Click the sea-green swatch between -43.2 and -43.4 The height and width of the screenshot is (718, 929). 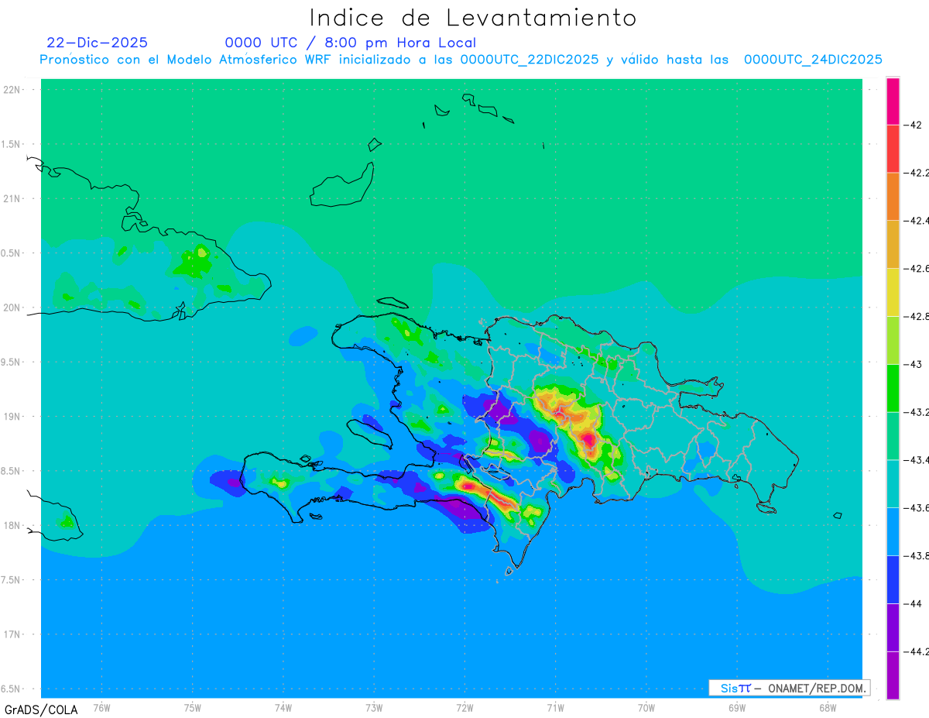click(893, 436)
